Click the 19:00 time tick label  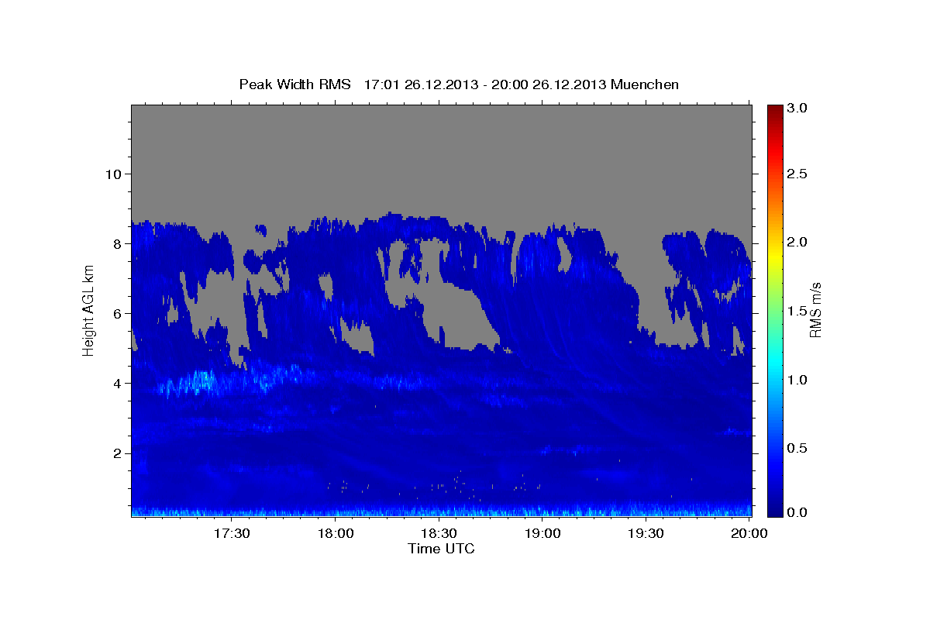(x=543, y=534)
